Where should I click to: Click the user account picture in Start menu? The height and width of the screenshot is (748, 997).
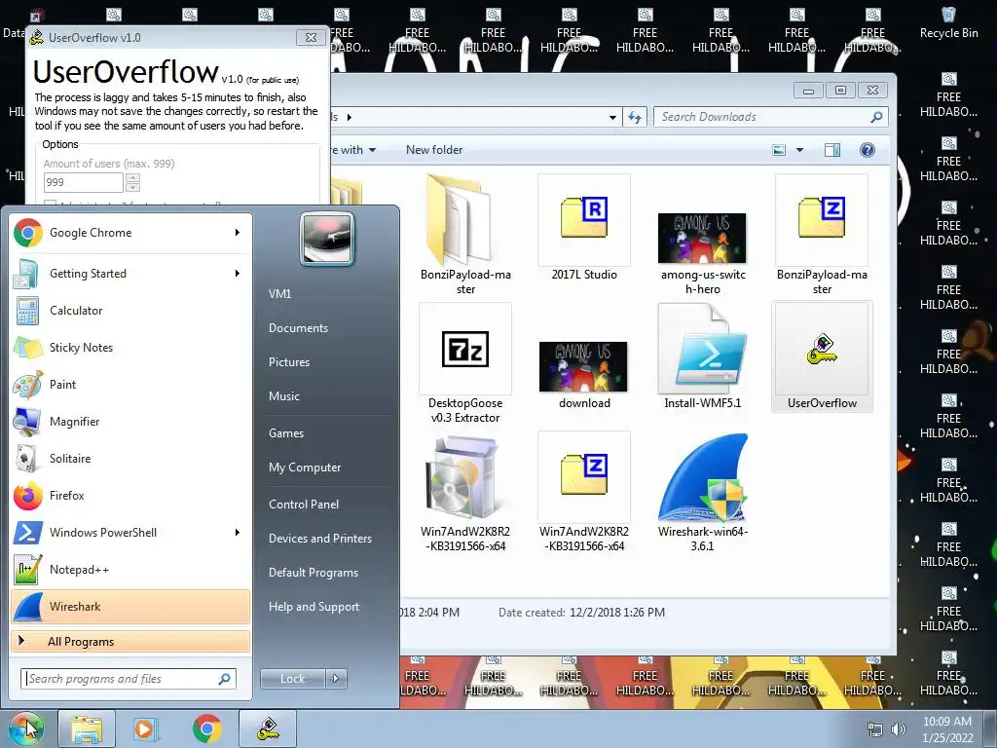click(x=327, y=239)
